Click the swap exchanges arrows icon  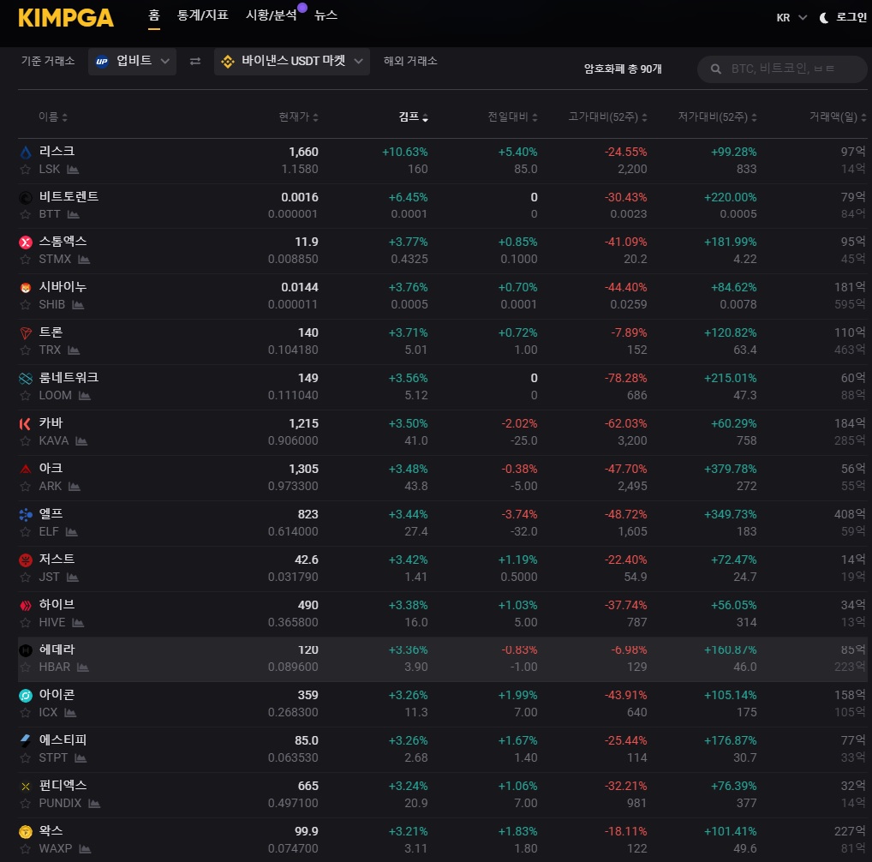tap(195, 61)
